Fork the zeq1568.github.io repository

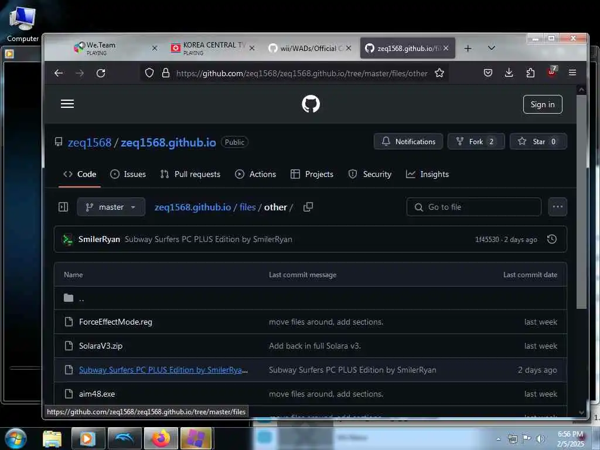pos(476,142)
